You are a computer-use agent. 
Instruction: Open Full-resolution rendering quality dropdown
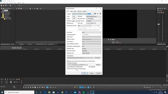[92, 46]
